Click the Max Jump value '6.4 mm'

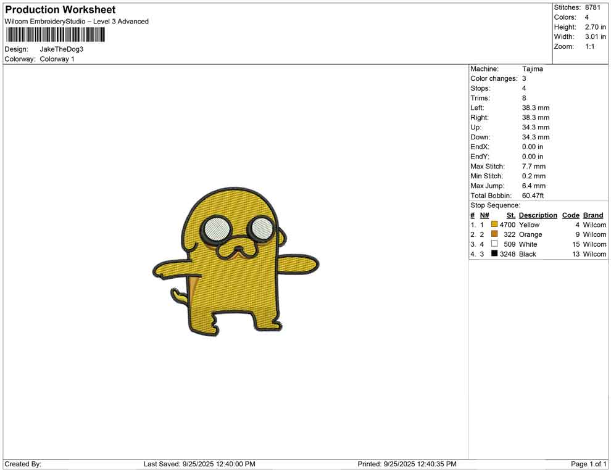pos(534,186)
